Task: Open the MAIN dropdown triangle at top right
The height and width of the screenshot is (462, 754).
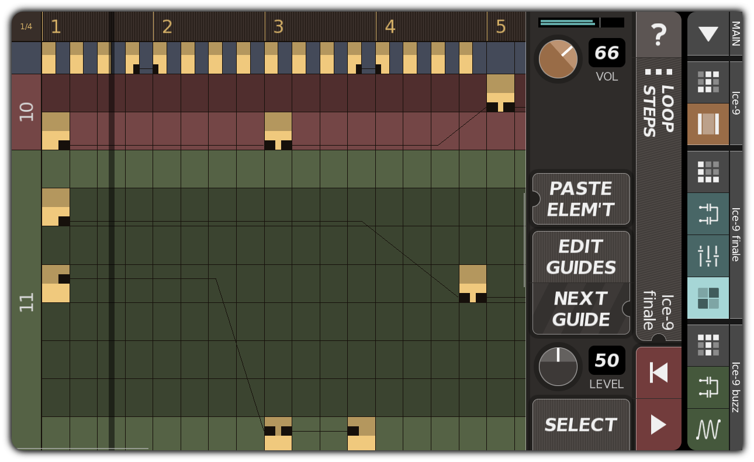Action: (708, 35)
